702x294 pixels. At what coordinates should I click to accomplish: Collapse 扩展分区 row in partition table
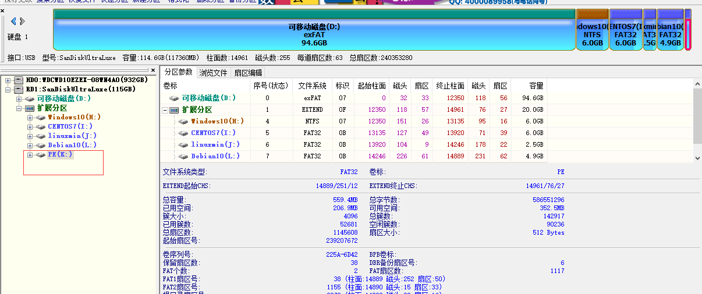click(165, 110)
